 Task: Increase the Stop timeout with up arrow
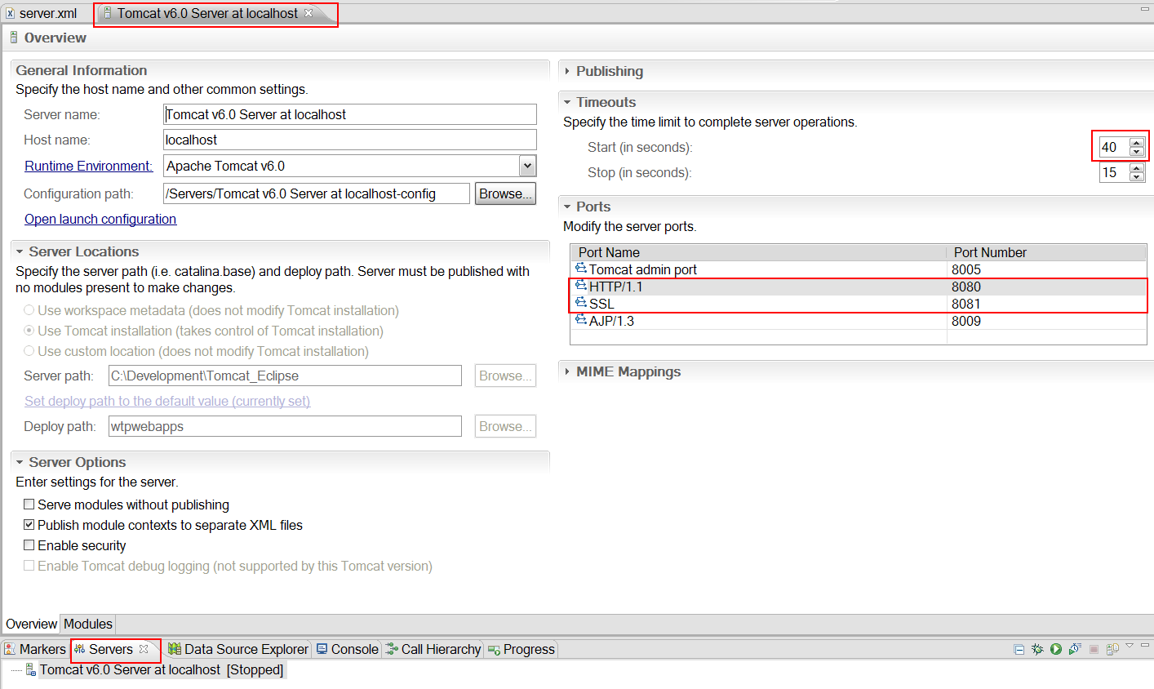point(1137,168)
